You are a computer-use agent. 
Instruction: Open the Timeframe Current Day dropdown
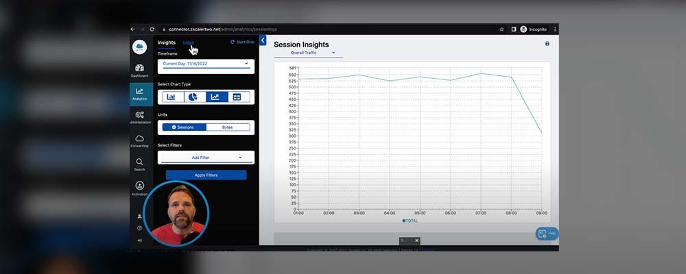click(206, 64)
